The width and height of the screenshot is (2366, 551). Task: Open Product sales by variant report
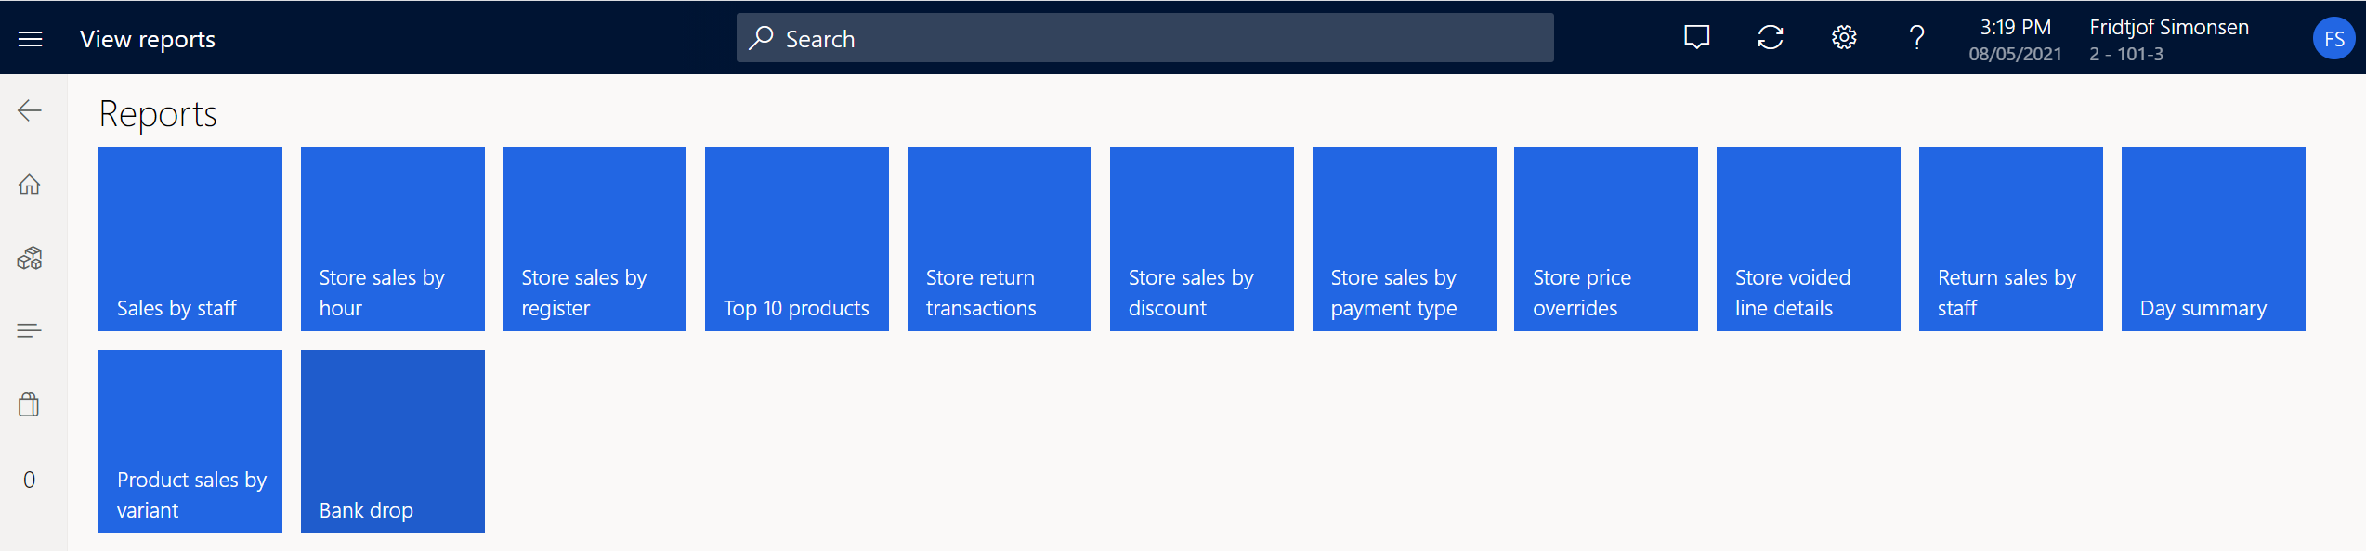190,442
